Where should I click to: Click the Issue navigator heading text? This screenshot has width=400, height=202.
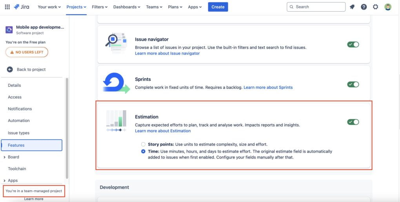152,40
